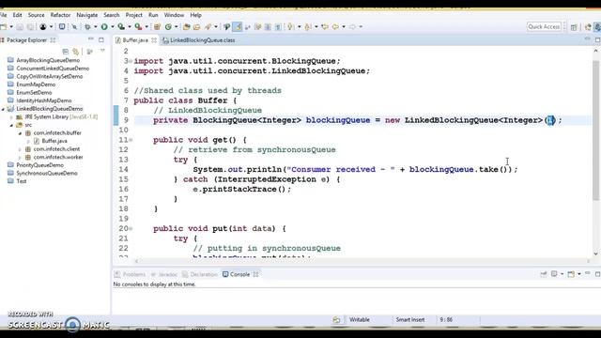Select PriorityQueueDemo project
Viewport: 601px width, 338px height.
click(x=39, y=165)
